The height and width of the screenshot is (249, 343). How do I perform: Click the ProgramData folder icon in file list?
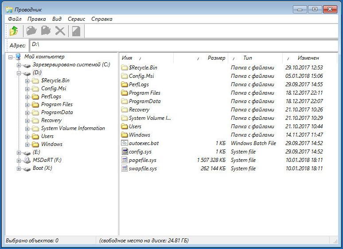coord(125,101)
